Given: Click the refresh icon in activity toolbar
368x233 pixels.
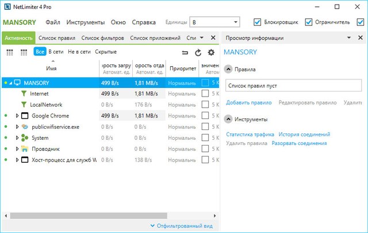Looking at the screenshot, I should 198,52.
